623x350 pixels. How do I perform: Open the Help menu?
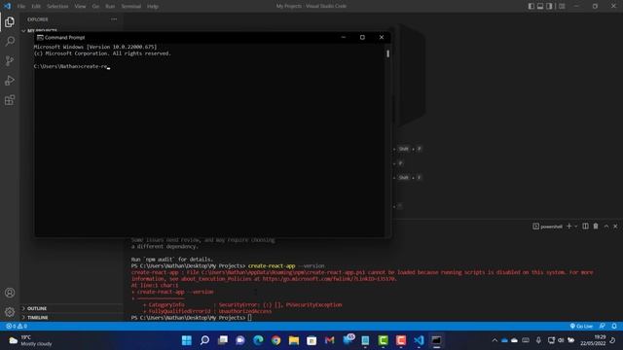coord(153,7)
